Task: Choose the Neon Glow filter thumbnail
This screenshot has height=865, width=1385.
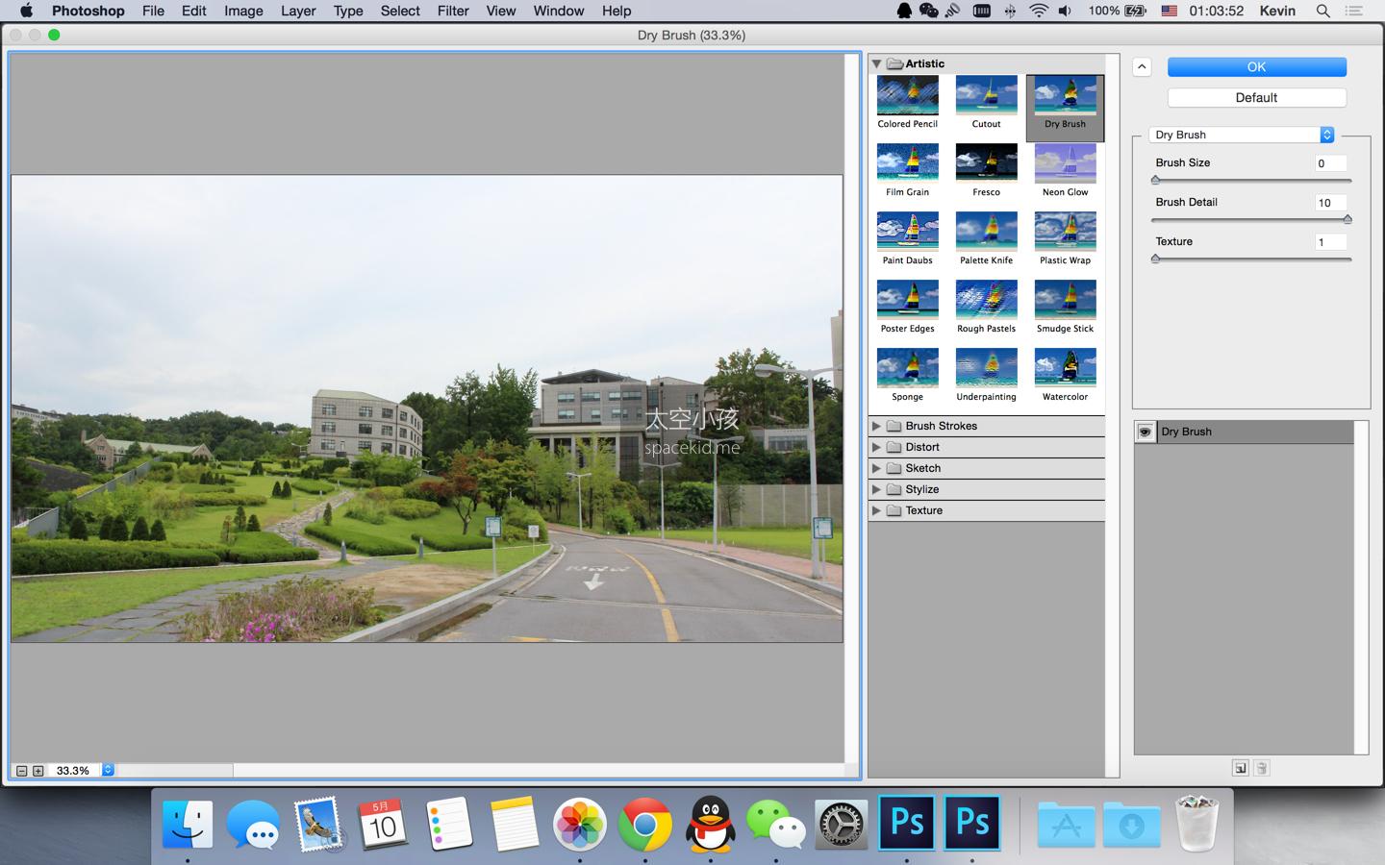Action: pos(1065,162)
